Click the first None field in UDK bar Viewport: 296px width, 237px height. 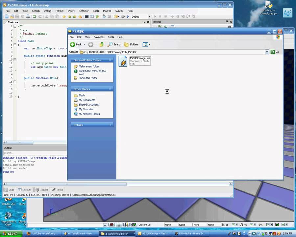pyautogui.click(x=171, y=225)
